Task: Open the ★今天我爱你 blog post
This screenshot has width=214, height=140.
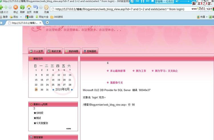Action: 41,123
